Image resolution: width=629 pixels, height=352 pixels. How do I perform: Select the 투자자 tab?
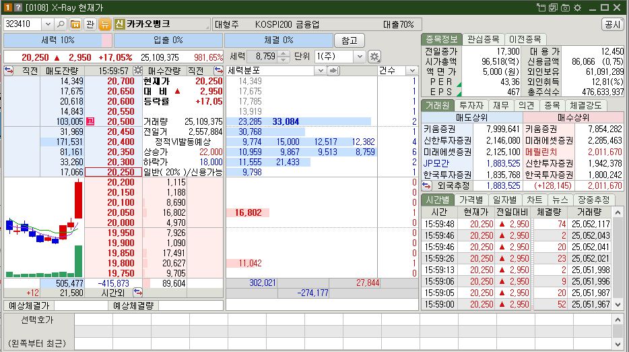[x=471, y=105]
